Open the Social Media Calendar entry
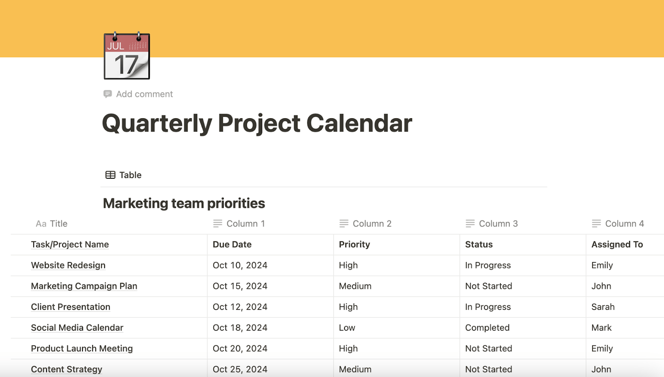 pos(77,328)
